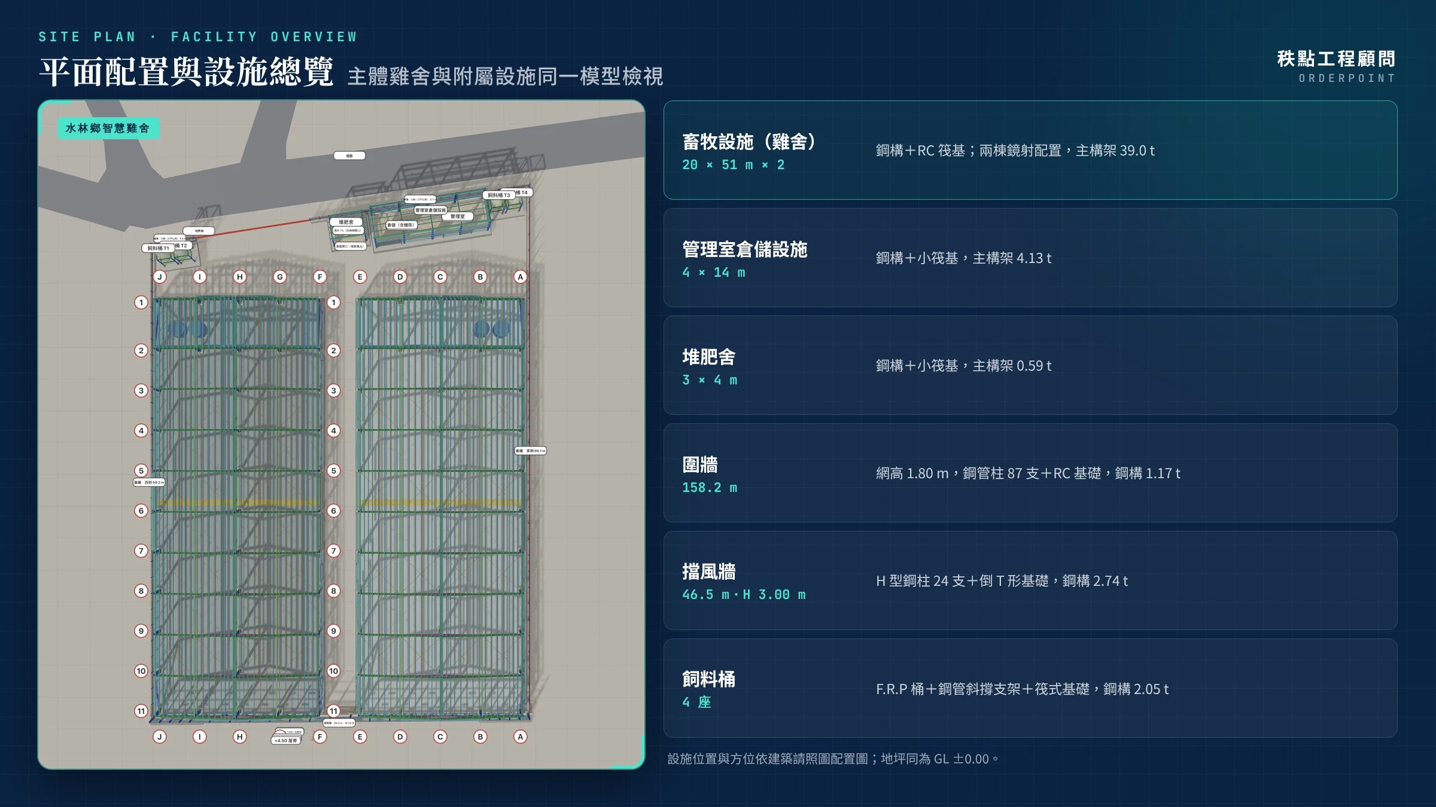Click the 圍籬 東側 fence callout
Viewport: 1436px width, 807px height.
(531, 451)
